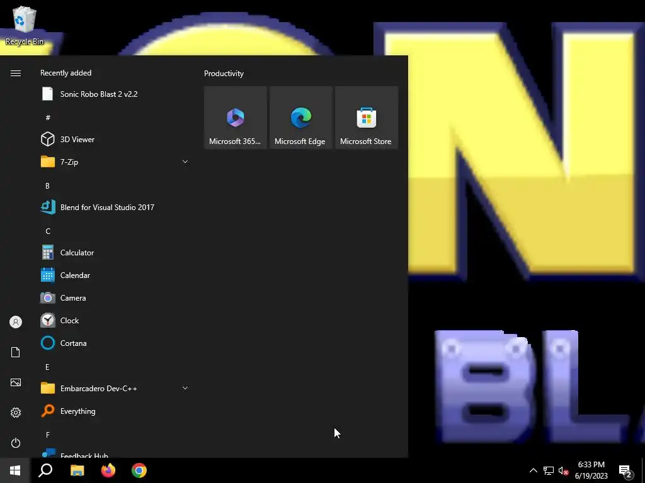Open the 7-Zip folder entry
Screen dimensions: 645x483
(115, 162)
